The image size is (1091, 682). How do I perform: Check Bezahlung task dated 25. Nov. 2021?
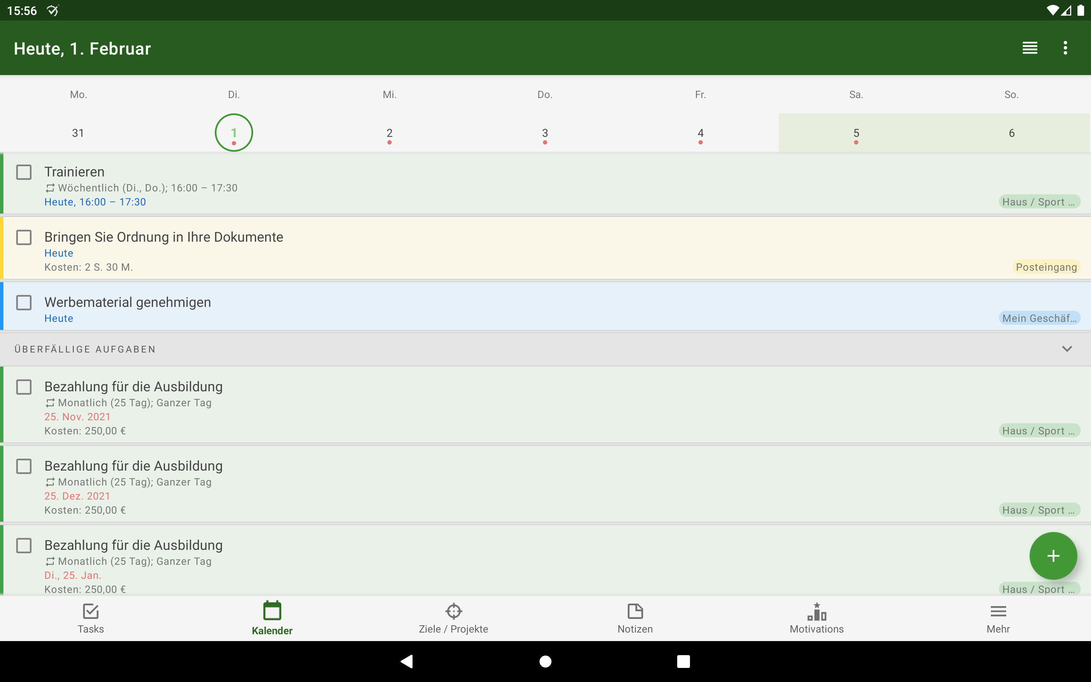(x=24, y=387)
